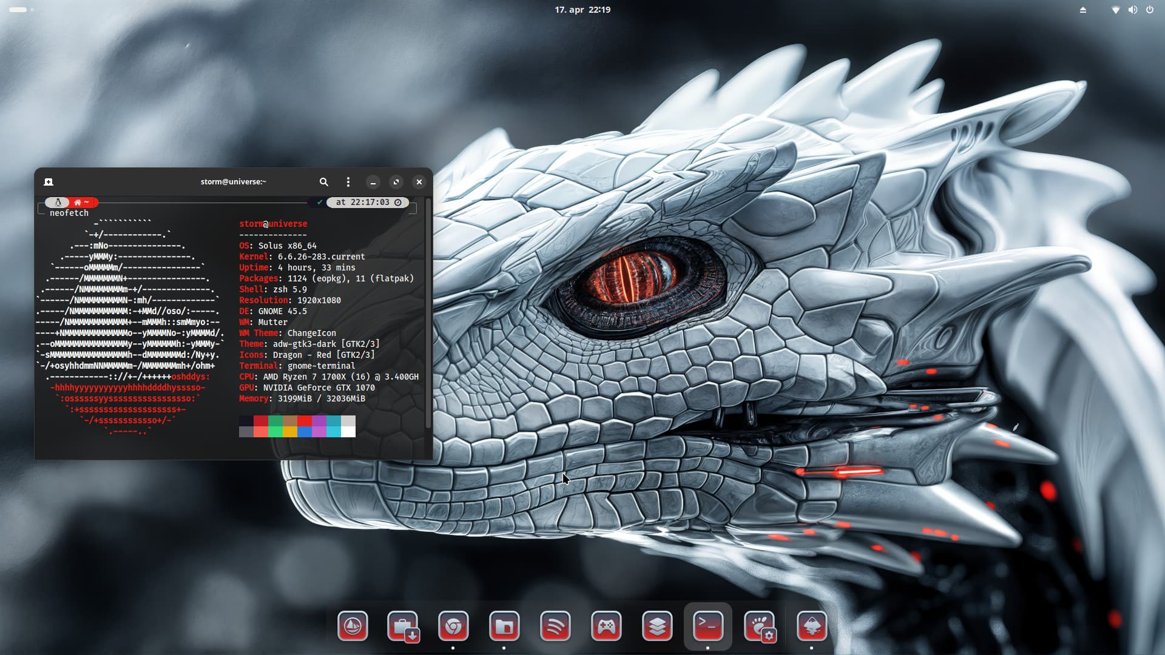Viewport: 1165px width, 655px height.
Task: Click the 'CPU: AMD Ryzen 7 1700X' line
Action: 329,377
